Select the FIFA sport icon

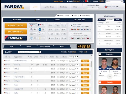41,38
